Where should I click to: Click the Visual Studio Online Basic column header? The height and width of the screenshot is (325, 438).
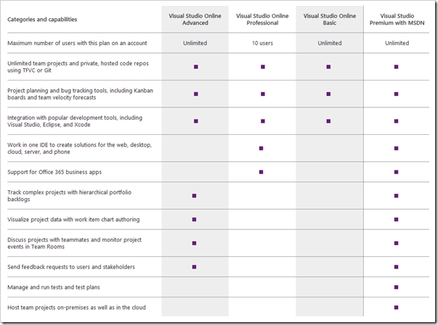point(328,19)
